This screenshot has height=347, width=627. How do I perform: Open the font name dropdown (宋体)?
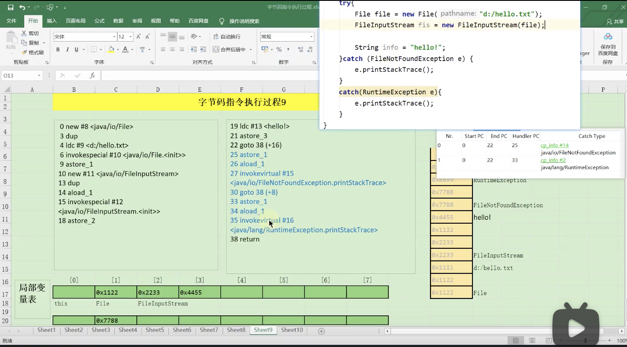114,37
